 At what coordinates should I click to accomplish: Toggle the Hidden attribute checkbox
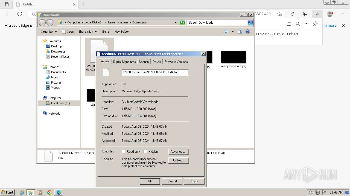point(145,152)
